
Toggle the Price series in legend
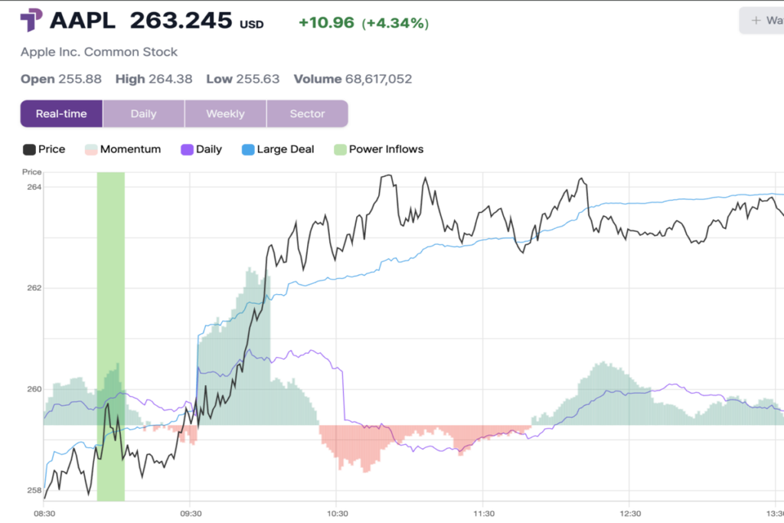44,149
